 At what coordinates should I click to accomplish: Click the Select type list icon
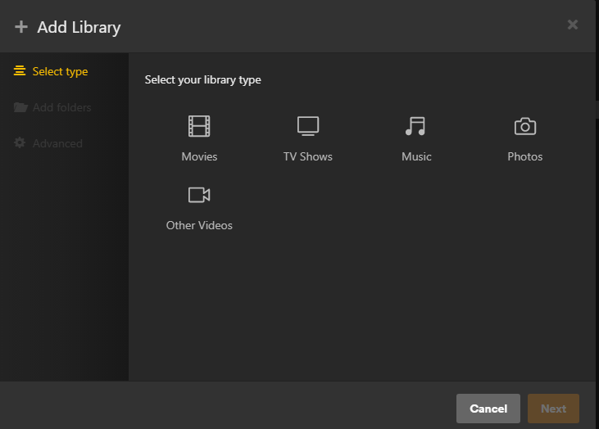click(20, 71)
